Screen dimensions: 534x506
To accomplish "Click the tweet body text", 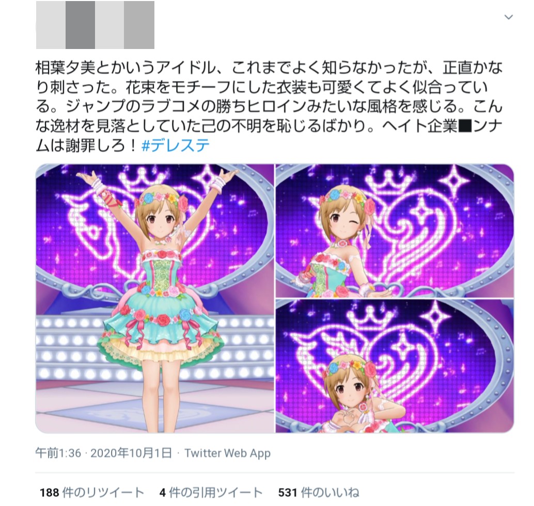I will 269,107.
